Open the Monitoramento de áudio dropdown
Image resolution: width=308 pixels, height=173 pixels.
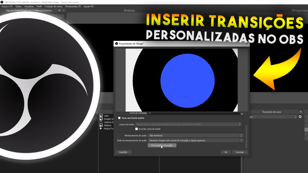coord(196,135)
